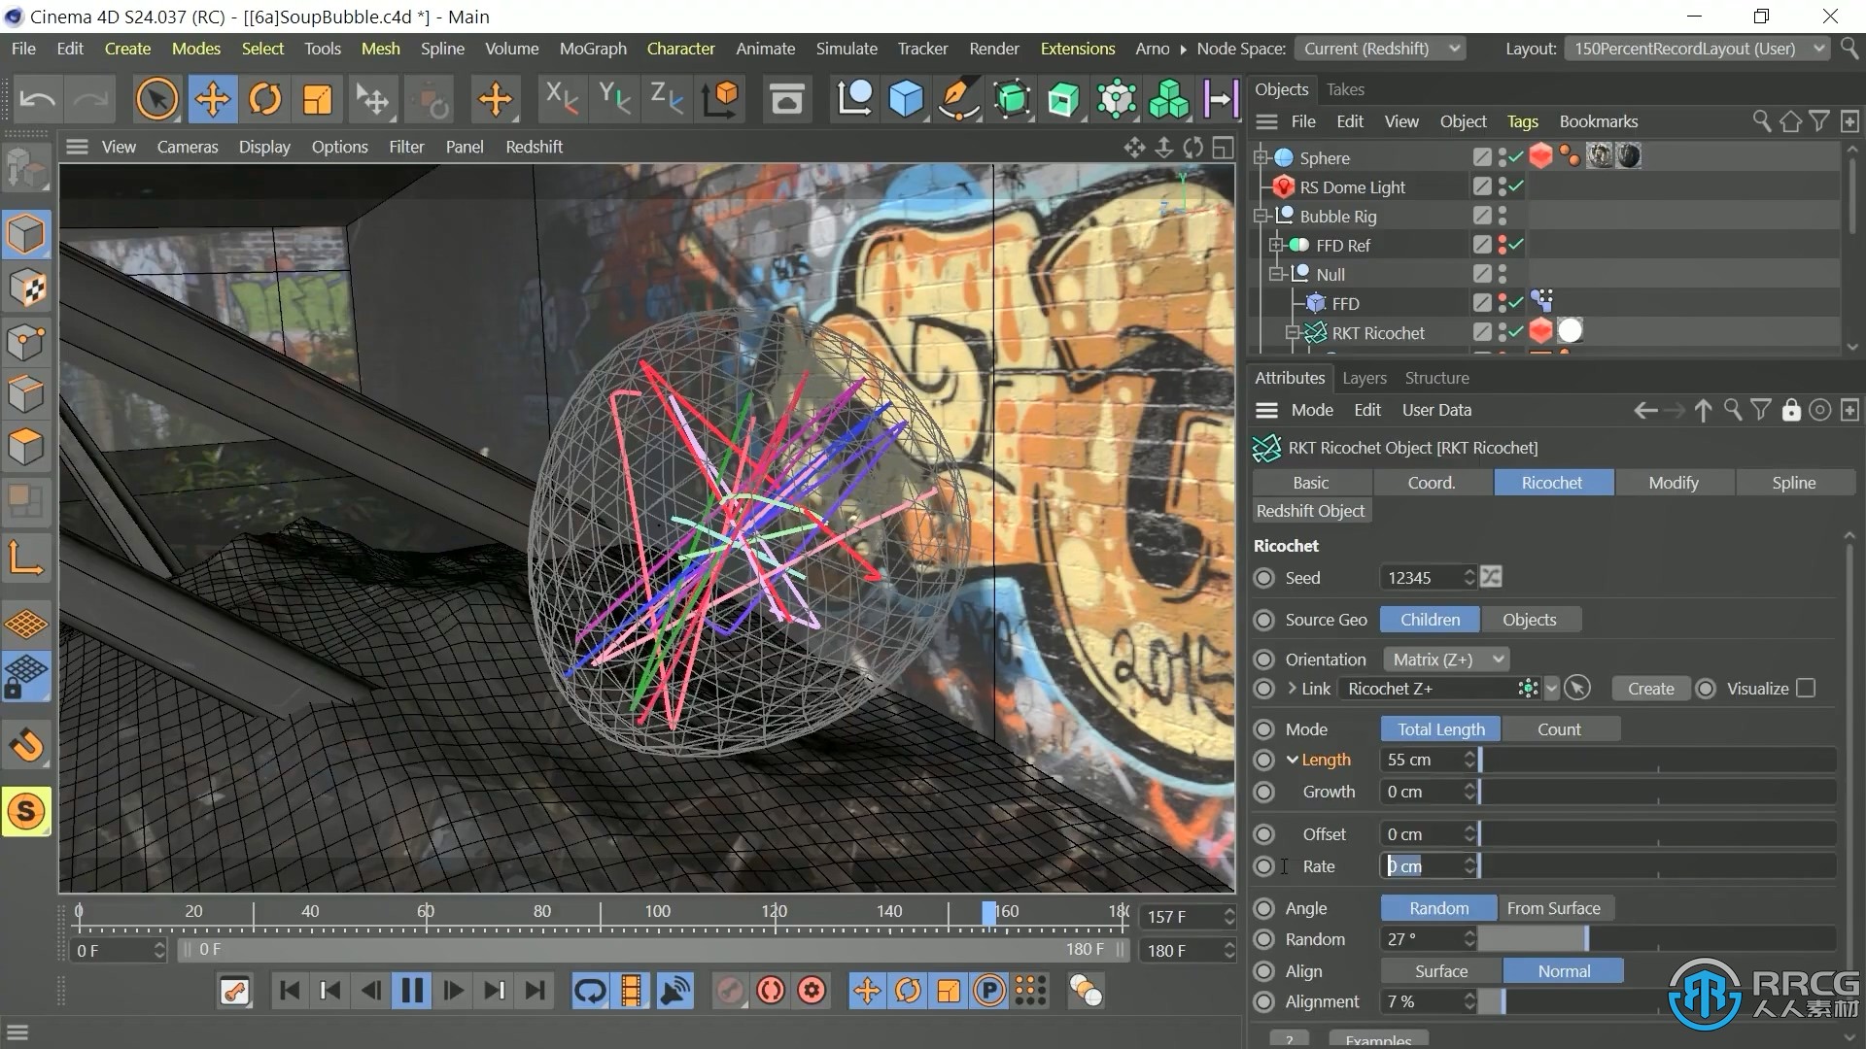Go to the start of the animation

click(289, 991)
